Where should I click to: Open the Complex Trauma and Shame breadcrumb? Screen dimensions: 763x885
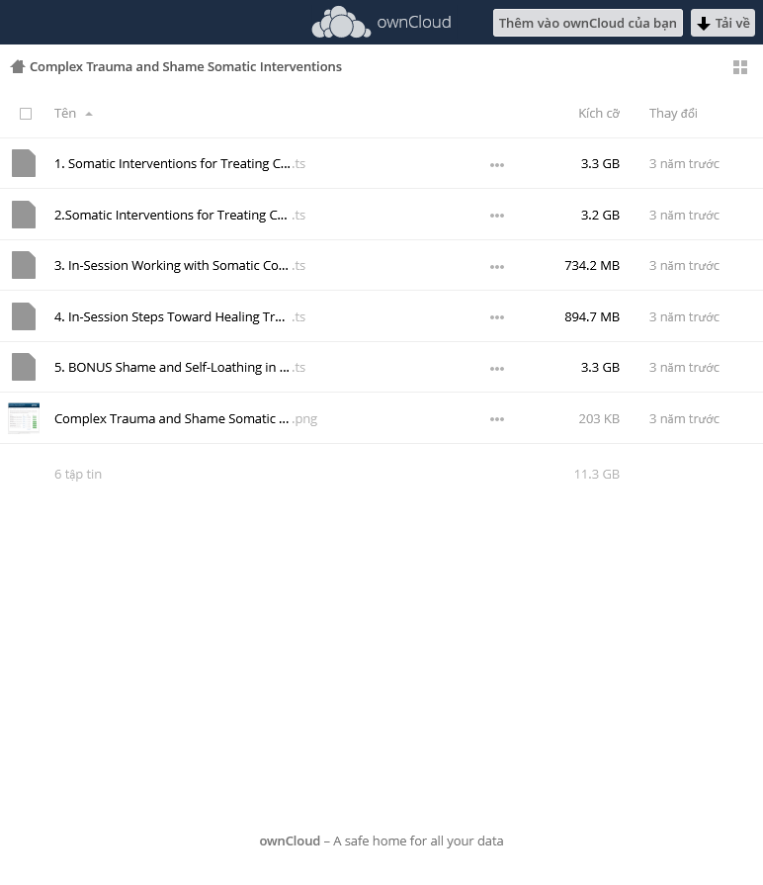[x=186, y=66]
